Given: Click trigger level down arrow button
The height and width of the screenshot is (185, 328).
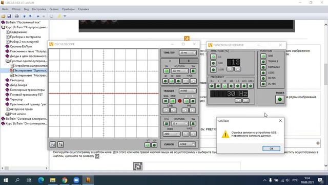Looking at the screenshot, I should pos(166,110).
